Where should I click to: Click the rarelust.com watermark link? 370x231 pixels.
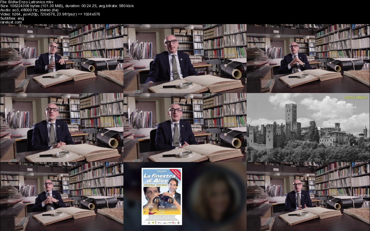(11, 22)
